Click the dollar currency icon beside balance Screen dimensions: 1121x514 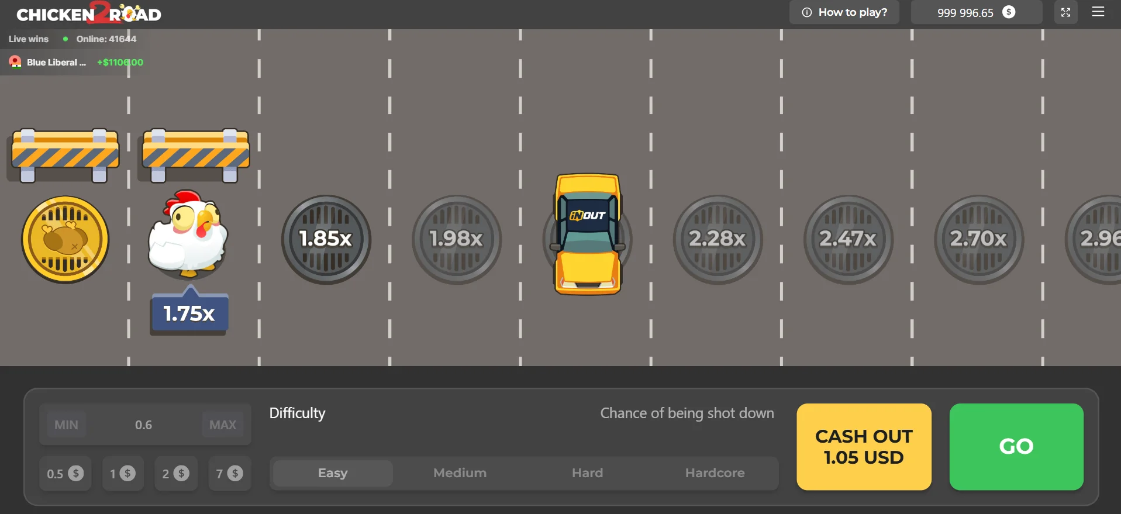pos(1009,12)
